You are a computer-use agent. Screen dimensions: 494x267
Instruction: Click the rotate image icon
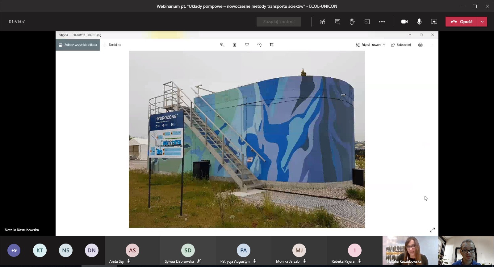259,45
